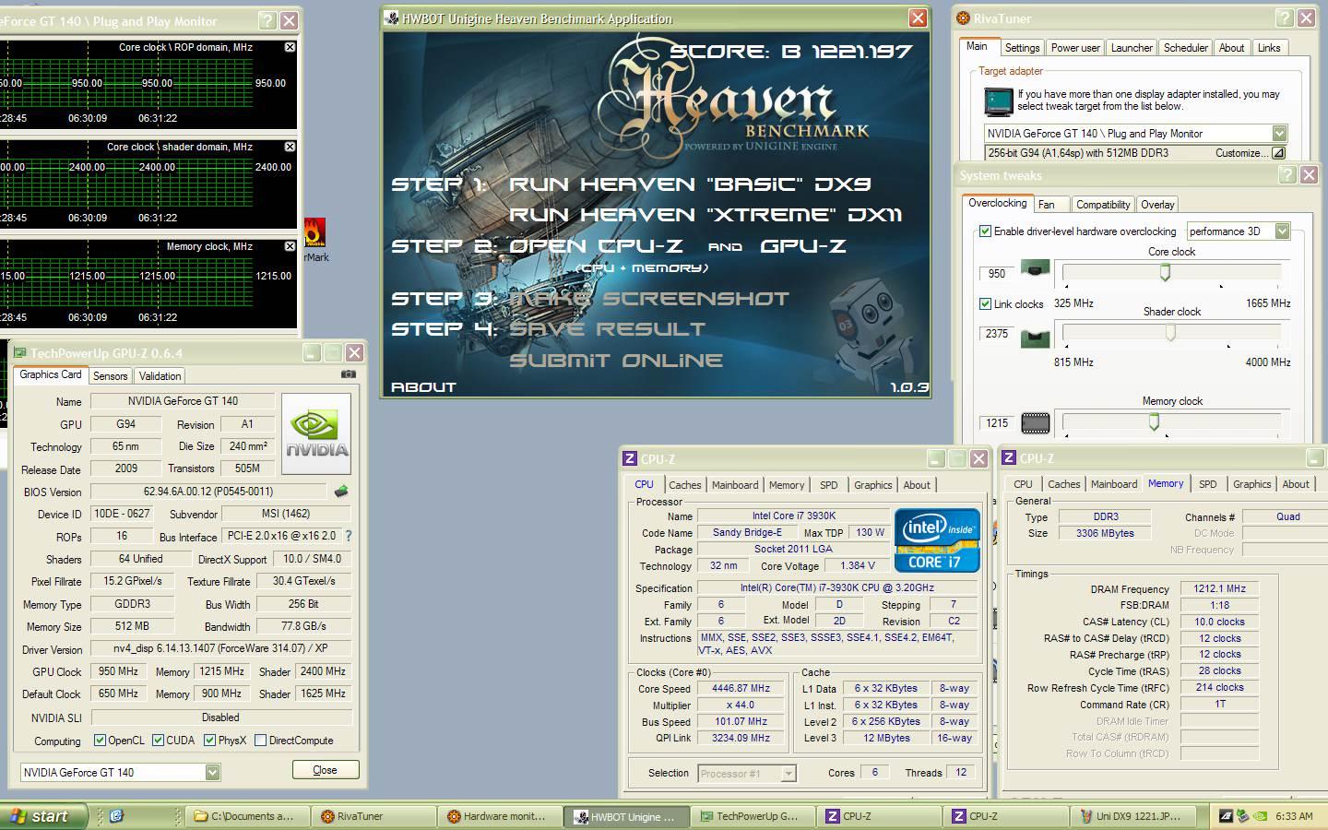1328x830 pixels.
Task: Switch to the Sensors tab in GPU-Z
Action: pos(110,375)
